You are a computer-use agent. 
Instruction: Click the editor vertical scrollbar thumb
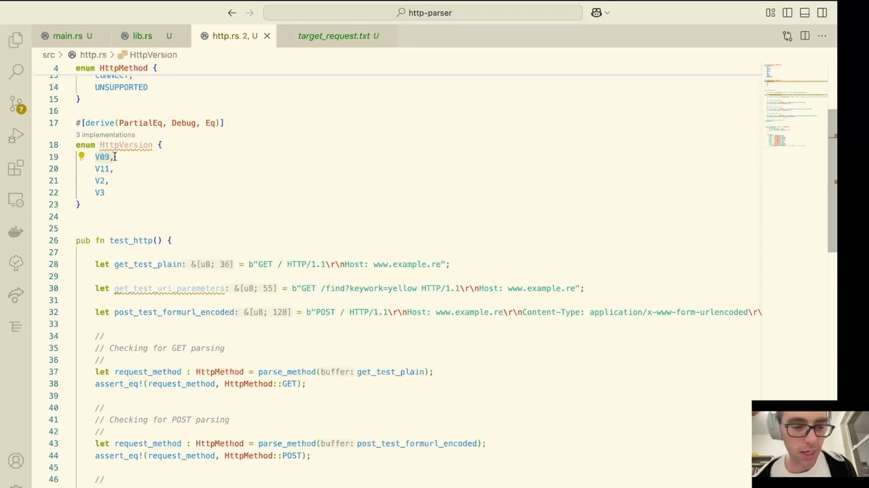pyautogui.click(x=832, y=180)
